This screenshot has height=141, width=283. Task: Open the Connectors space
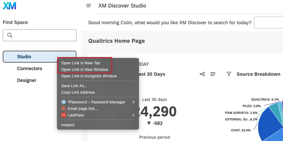[29, 69]
